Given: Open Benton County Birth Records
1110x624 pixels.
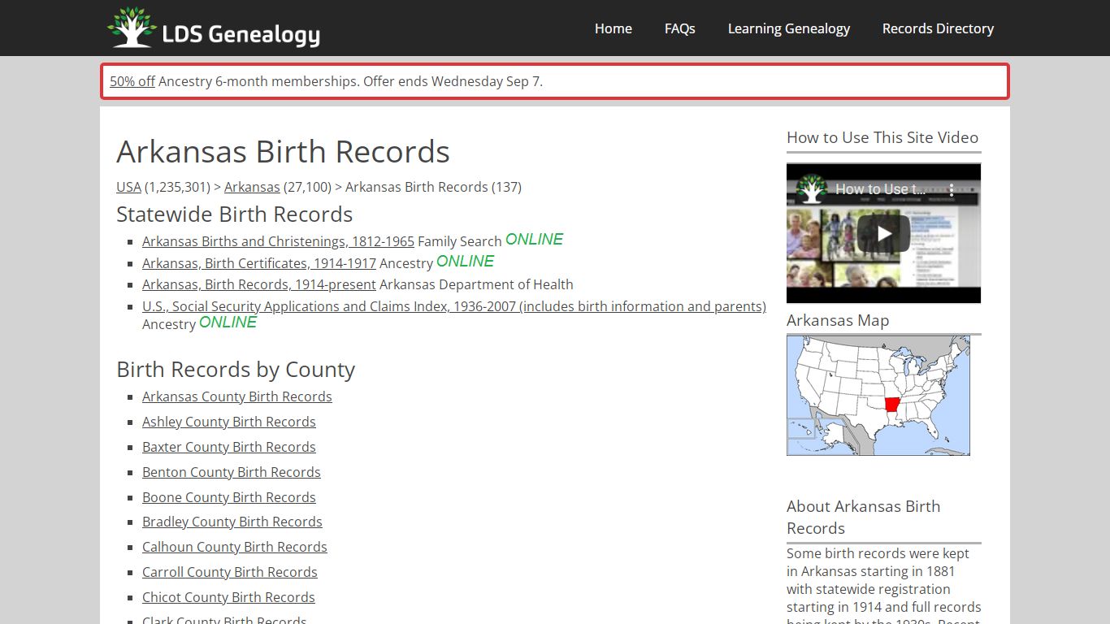Looking at the screenshot, I should tap(232, 472).
